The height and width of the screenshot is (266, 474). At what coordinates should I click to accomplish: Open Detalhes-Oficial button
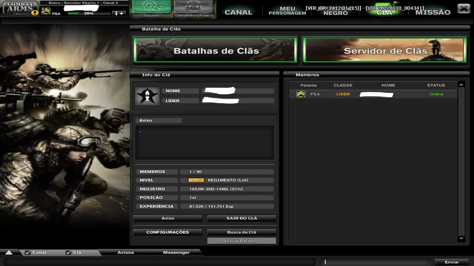point(193,15)
